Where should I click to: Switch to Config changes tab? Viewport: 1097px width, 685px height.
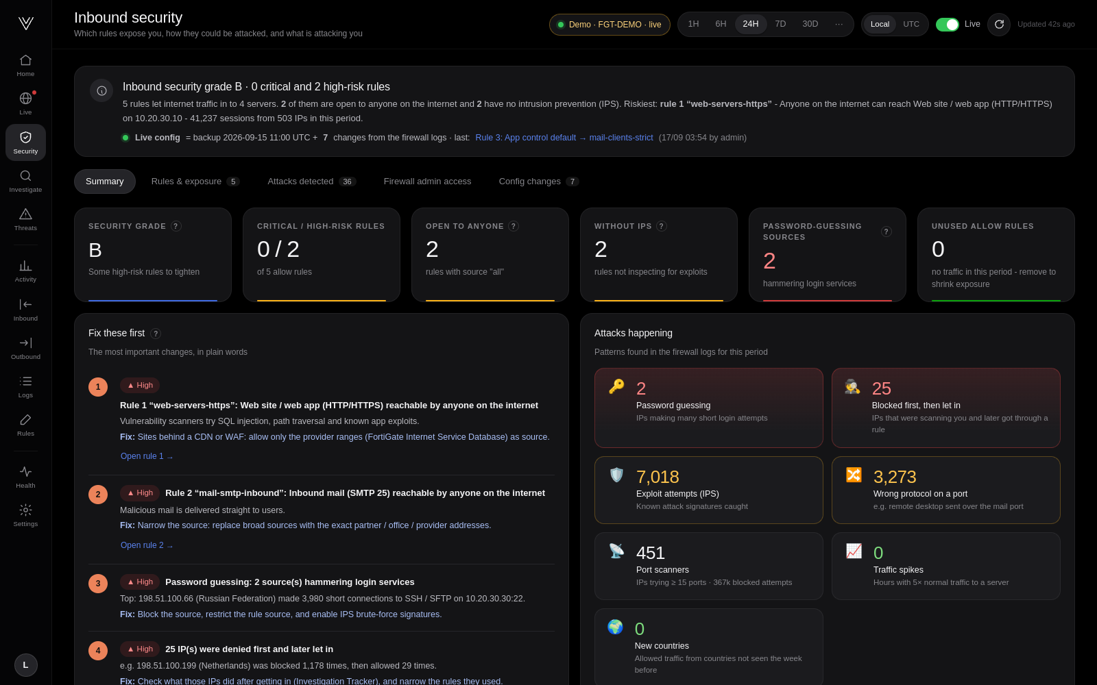click(x=539, y=182)
